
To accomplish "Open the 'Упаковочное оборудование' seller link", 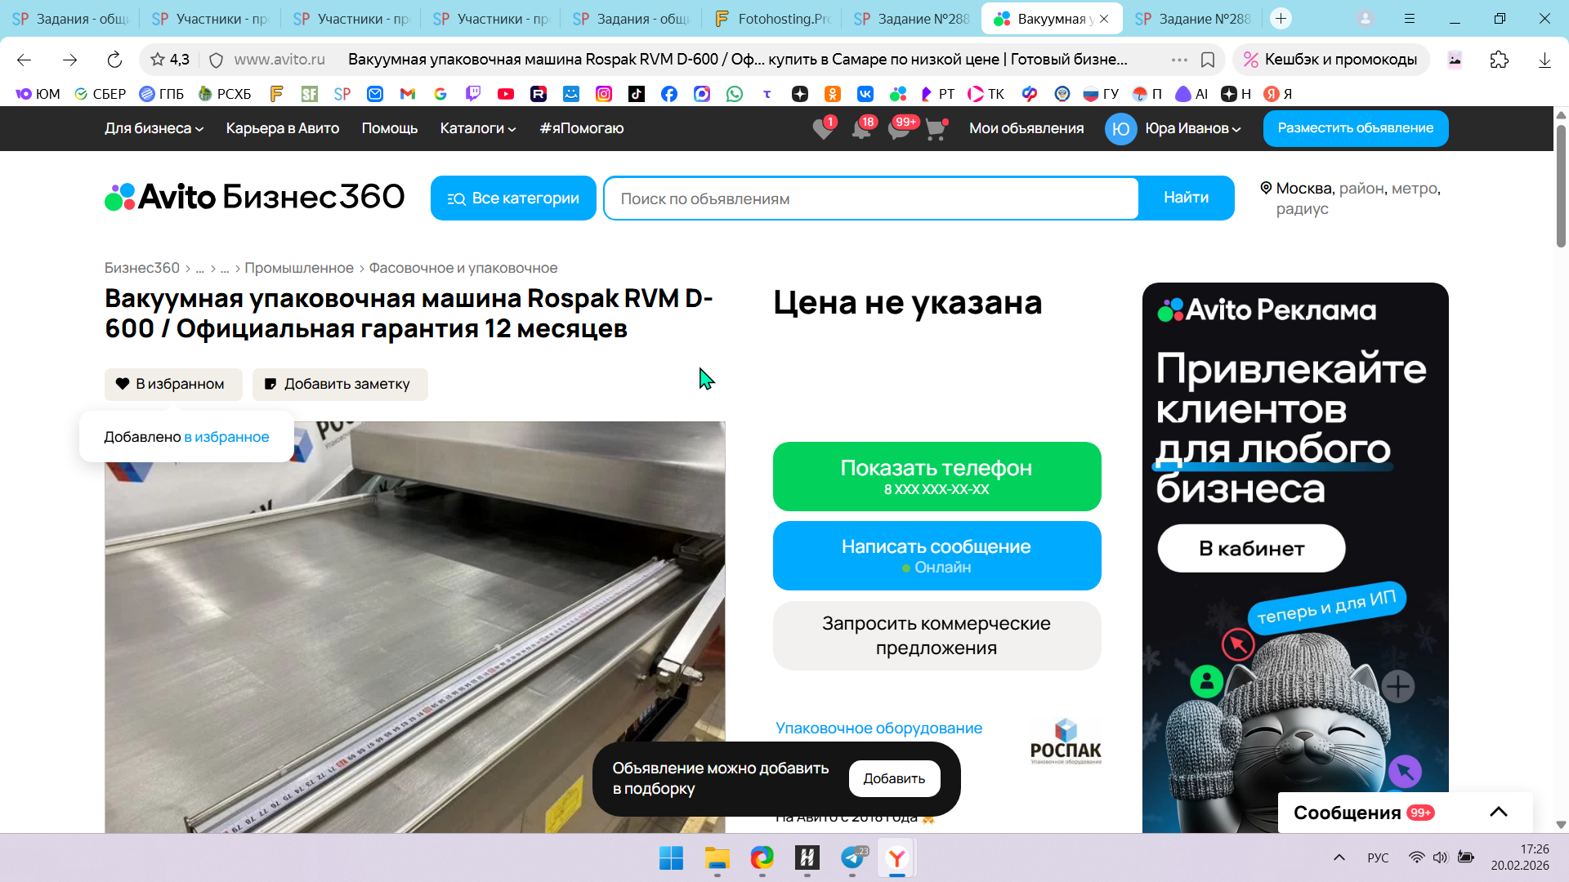I will 878,728.
